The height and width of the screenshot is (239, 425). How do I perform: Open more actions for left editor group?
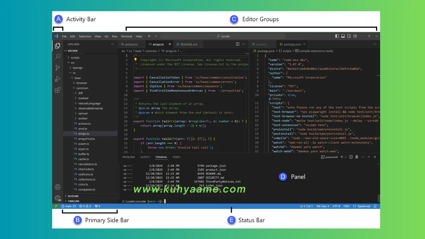pos(244,44)
